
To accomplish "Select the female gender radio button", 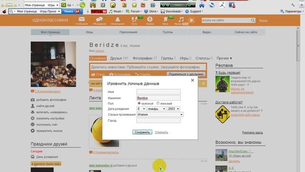I will [x=158, y=103].
